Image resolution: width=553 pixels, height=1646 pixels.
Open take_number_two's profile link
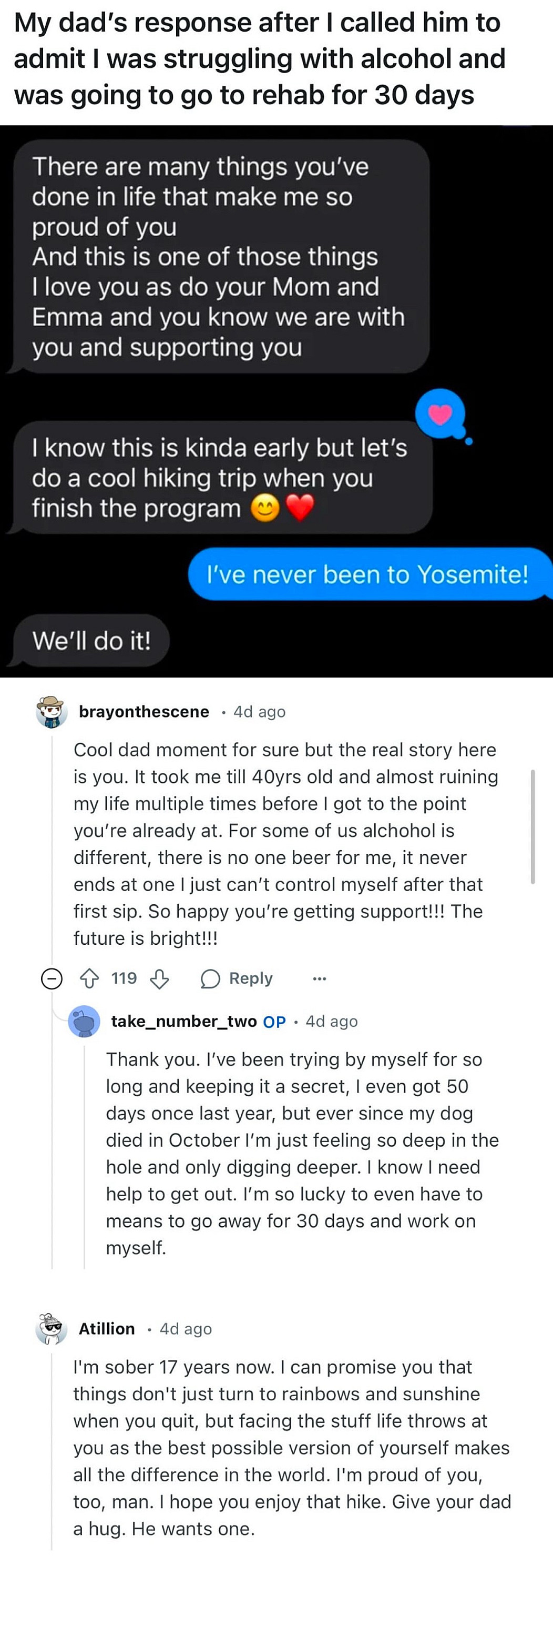tap(184, 1021)
